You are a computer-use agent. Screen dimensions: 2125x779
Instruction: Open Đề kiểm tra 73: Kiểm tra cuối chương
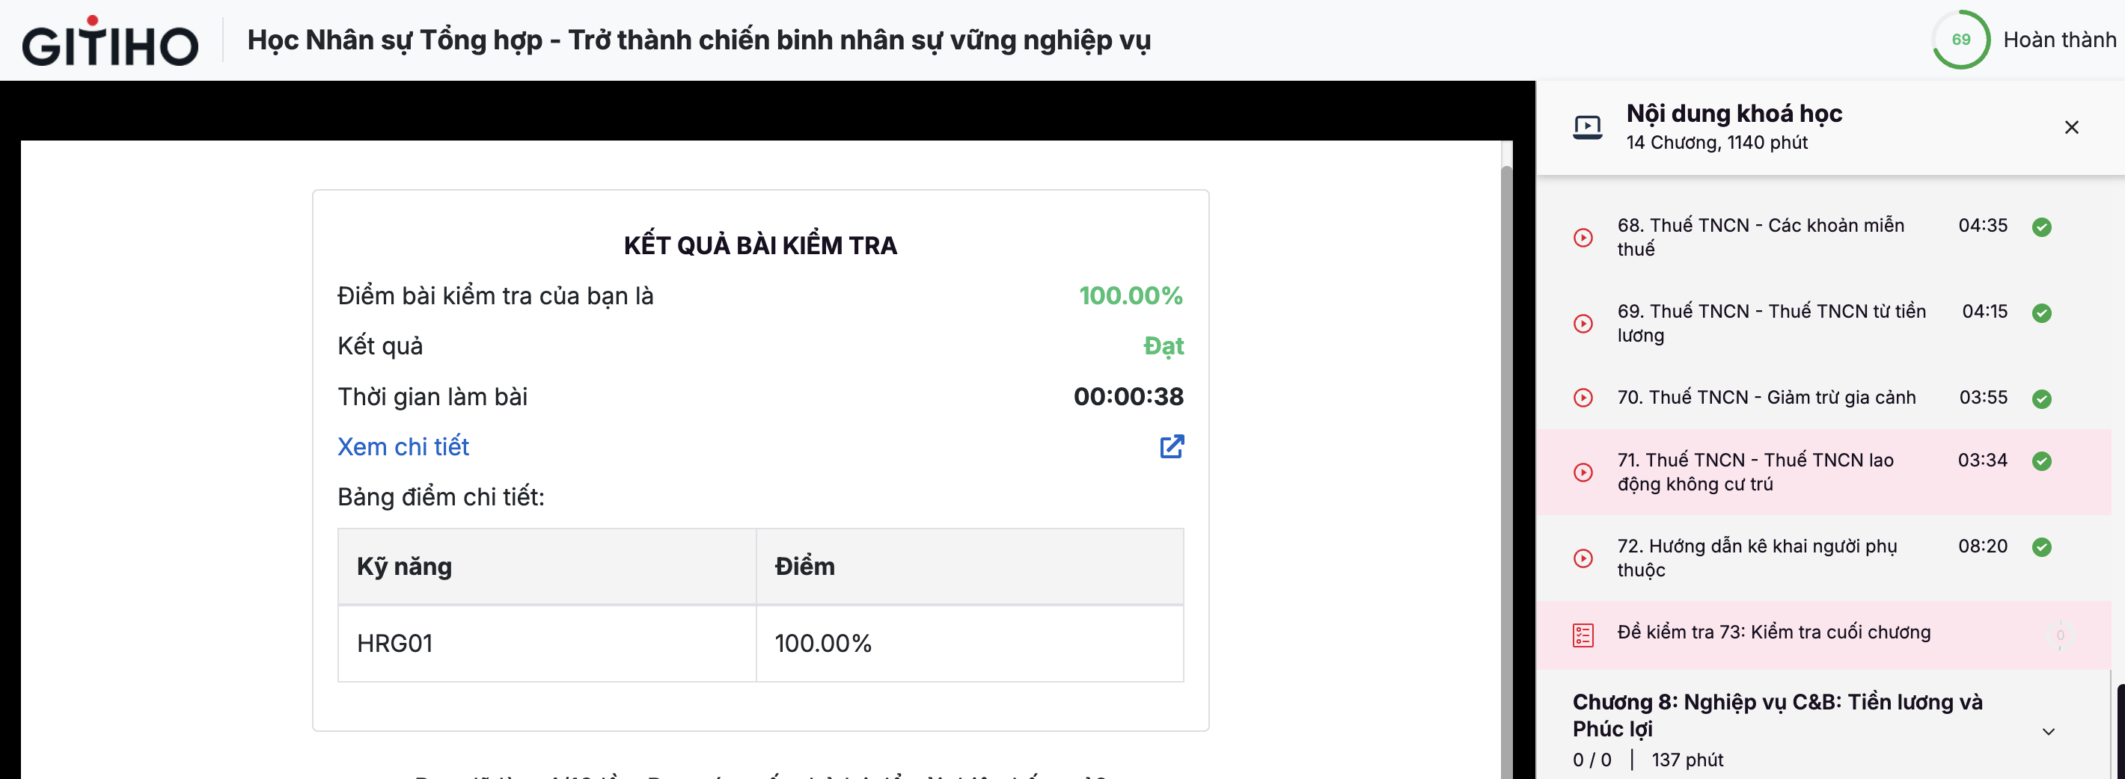1773,632
